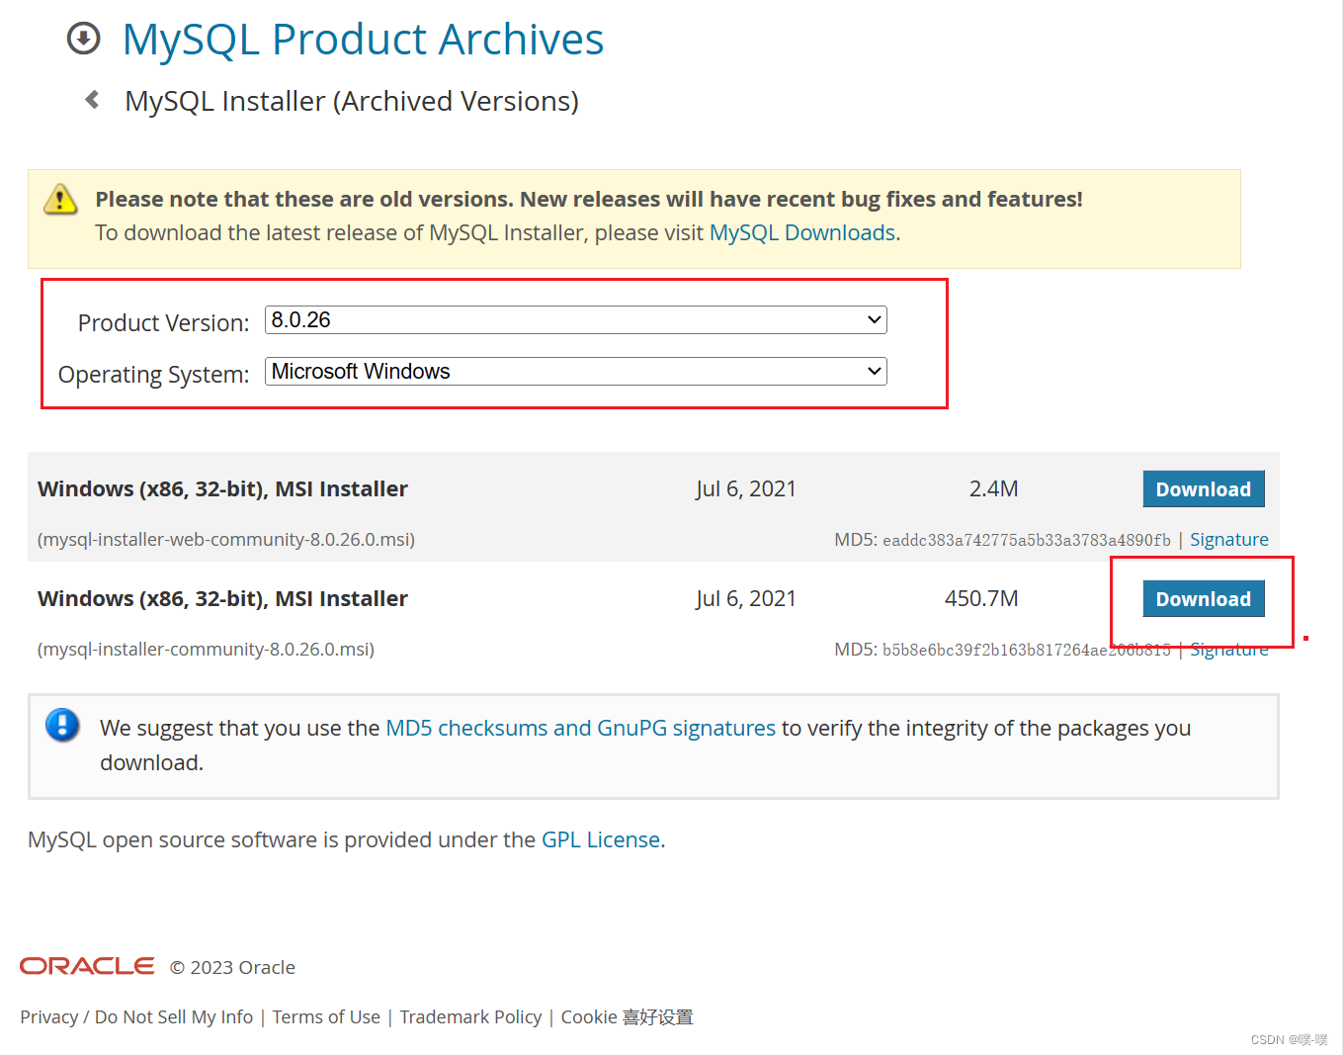Click the blue info icon in suggestion box
The image size is (1343, 1055).
click(x=62, y=725)
